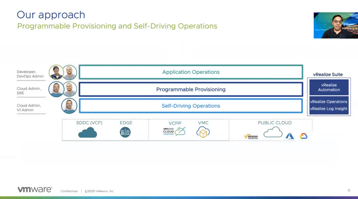Click the VCPP label

175,123
